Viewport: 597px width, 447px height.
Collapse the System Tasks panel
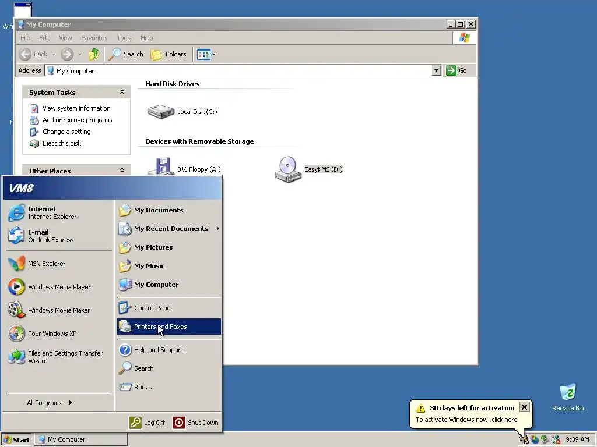pos(122,92)
